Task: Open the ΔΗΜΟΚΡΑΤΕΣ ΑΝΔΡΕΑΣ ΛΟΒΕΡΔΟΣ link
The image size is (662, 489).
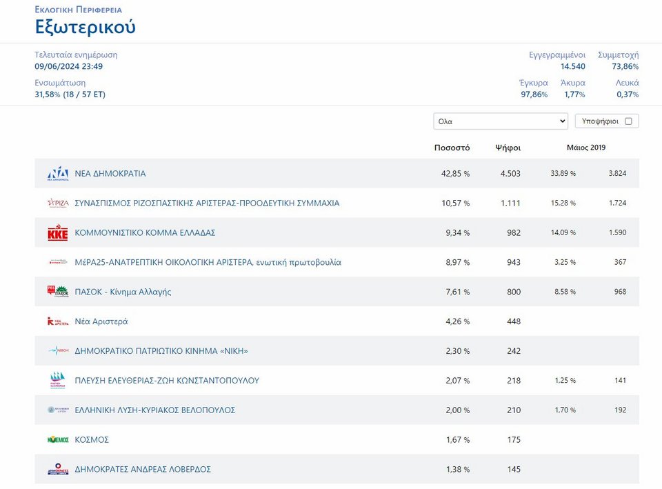Action: pos(143,469)
